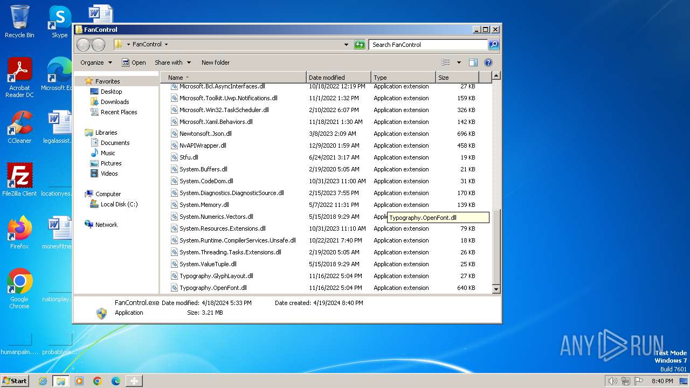Image resolution: width=690 pixels, height=388 pixels.
Task: Sort by the Size column header
Action: tap(457, 78)
